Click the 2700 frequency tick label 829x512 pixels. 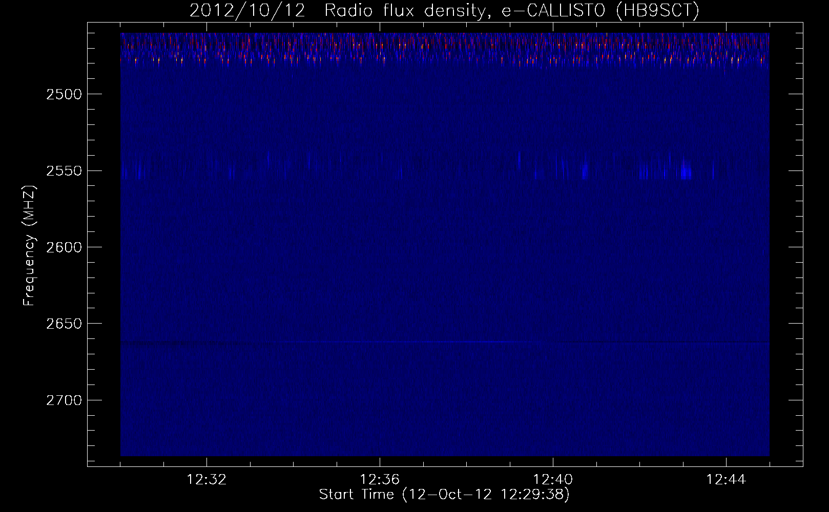64,400
